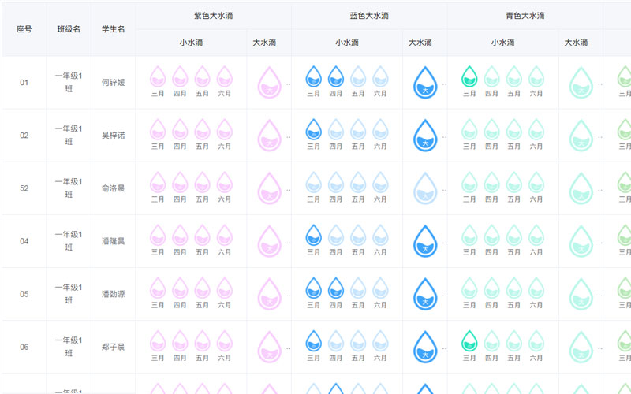Click 何锌媛's purple 三月 small droplet
Screen dimensions: 631x394
coord(158,76)
